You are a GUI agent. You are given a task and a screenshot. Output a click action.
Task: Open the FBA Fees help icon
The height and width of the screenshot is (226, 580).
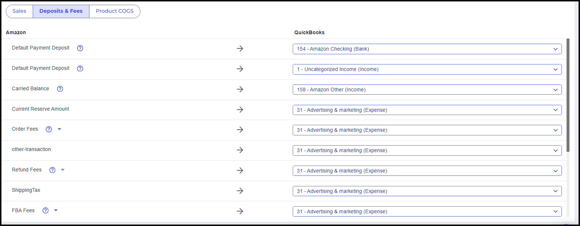pos(45,210)
